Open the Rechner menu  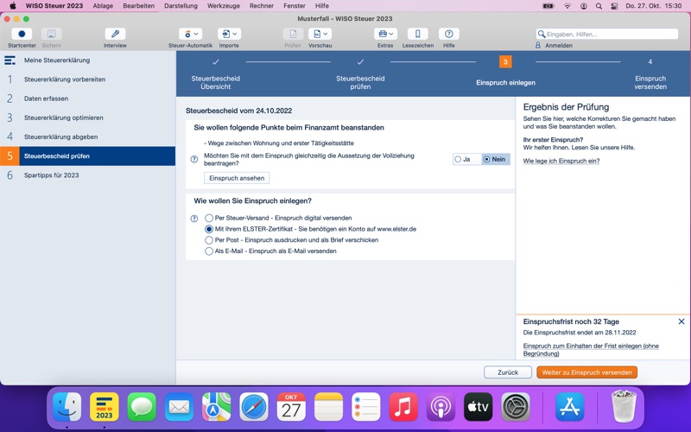[262, 6]
